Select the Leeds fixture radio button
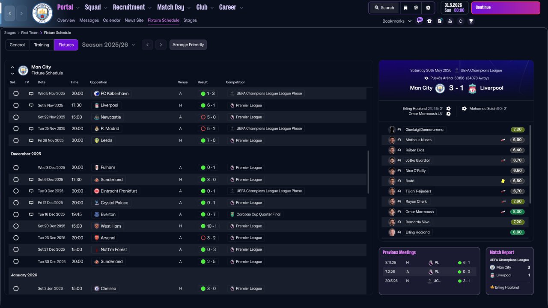The height and width of the screenshot is (308, 548). (16, 140)
